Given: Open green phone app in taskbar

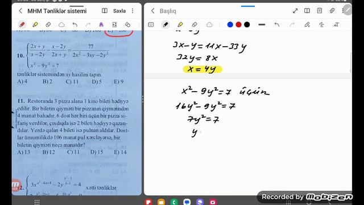Looking at the screenshot, I should pos(174,202).
